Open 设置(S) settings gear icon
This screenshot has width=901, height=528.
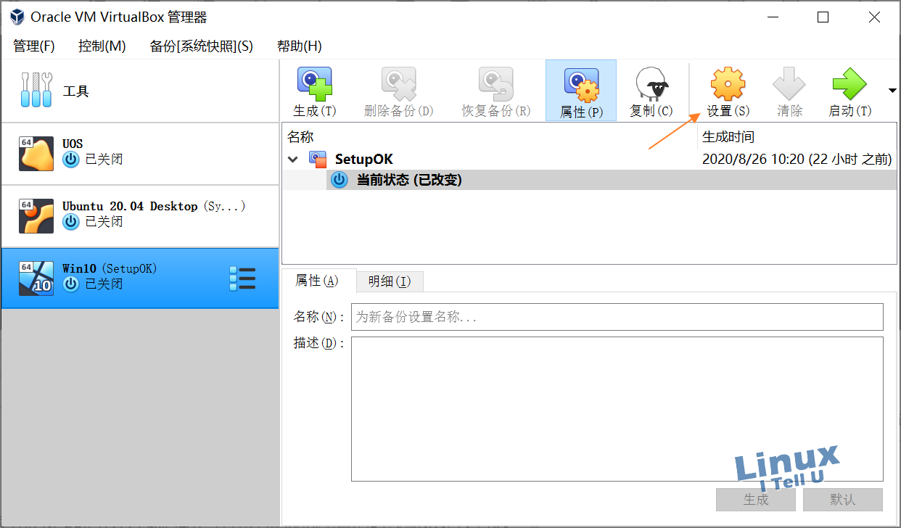tap(728, 84)
